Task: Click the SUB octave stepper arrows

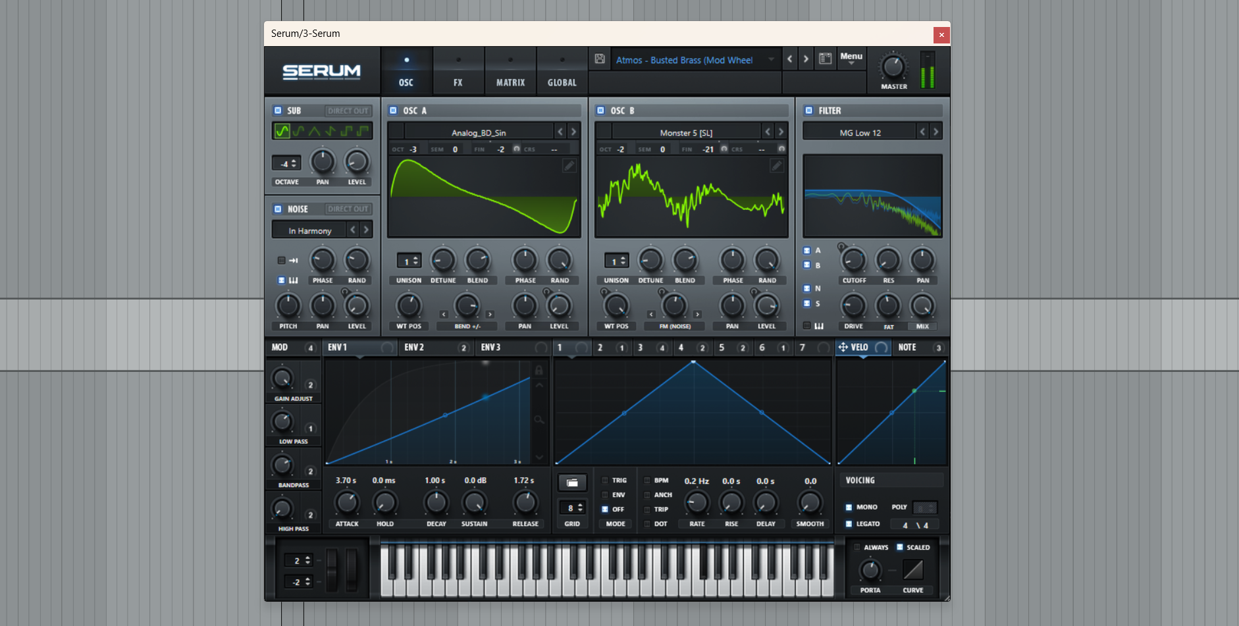Action: (x=294, y=163)
